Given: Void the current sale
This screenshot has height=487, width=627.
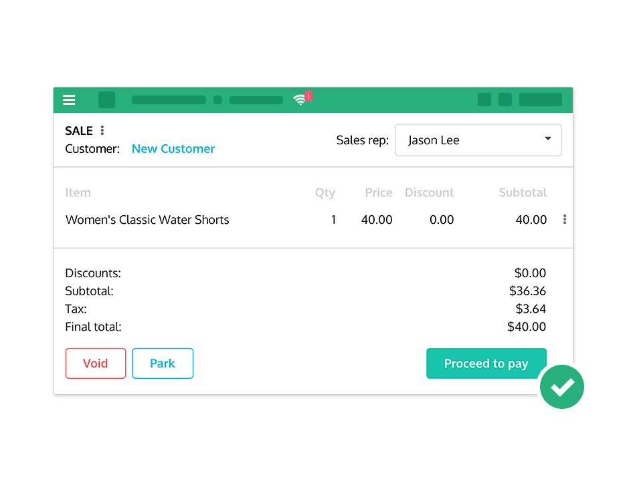Looking at the screenshot, I should pyautogui.click(x=96, y=363).
